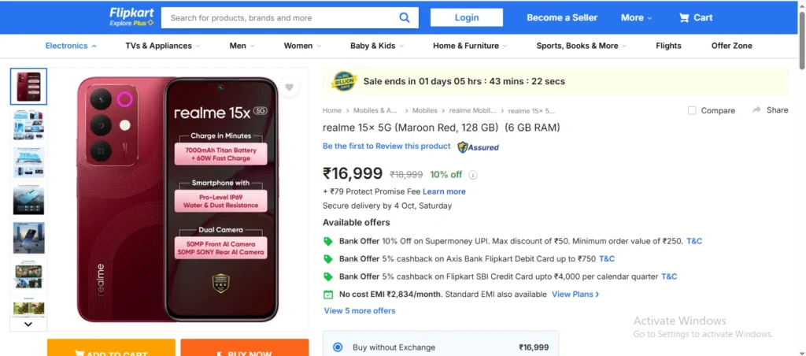Viewport: 806px width, 356px height.
Task: Click the View Plans link
Action: tap(575, 295)
